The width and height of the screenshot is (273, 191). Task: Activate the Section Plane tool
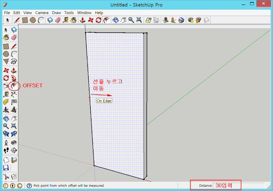click(14, 150)
